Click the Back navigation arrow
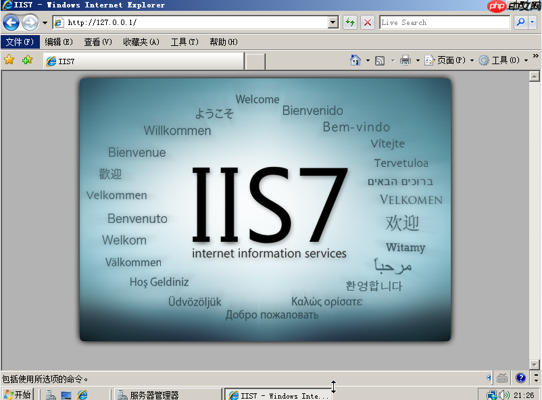The height and width of the screenshot is (400, 542). click(x=10, y=22)
